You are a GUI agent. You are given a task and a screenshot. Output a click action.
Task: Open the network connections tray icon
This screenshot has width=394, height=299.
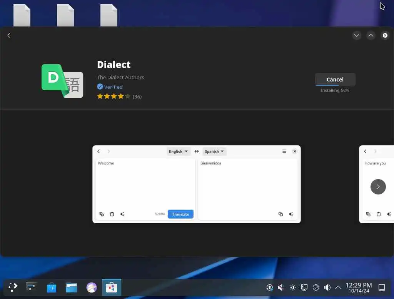tap(304, 287)
